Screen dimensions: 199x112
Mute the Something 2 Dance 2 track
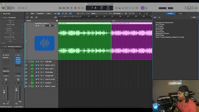coord(36,26)
